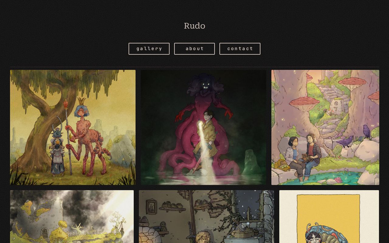View the ruined tower with smoke artwork
The image size is (389, 243).
click(72, 217)
